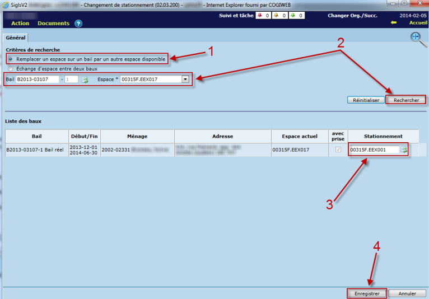The image size is (429, 299).
Task: Click the magnifying glass zoom icon
Action: pyautogui.click(x=417, y=38)
